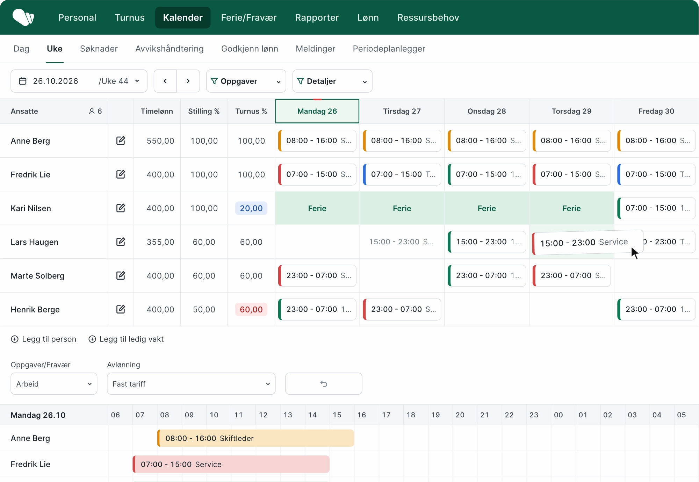This screenshot has height=482, width=699.
Task: Select the Kalender menu item
Action: coord(183,17)
